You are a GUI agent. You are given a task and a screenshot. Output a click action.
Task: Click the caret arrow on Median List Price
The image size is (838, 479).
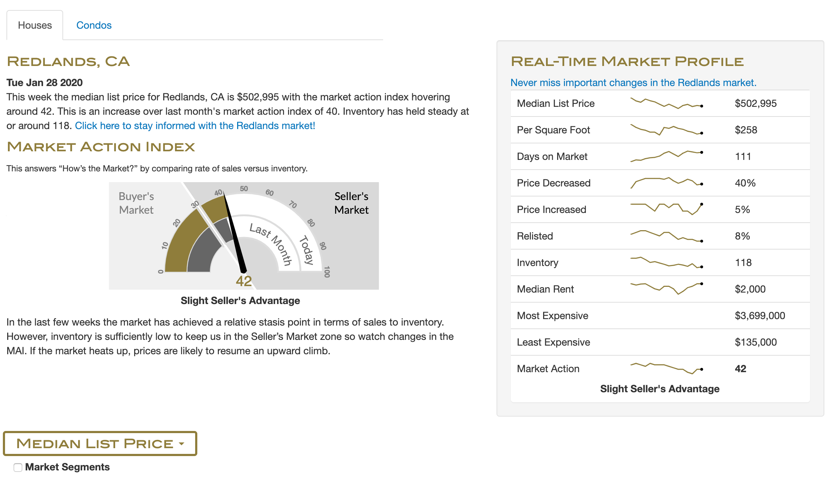point(182,444)
